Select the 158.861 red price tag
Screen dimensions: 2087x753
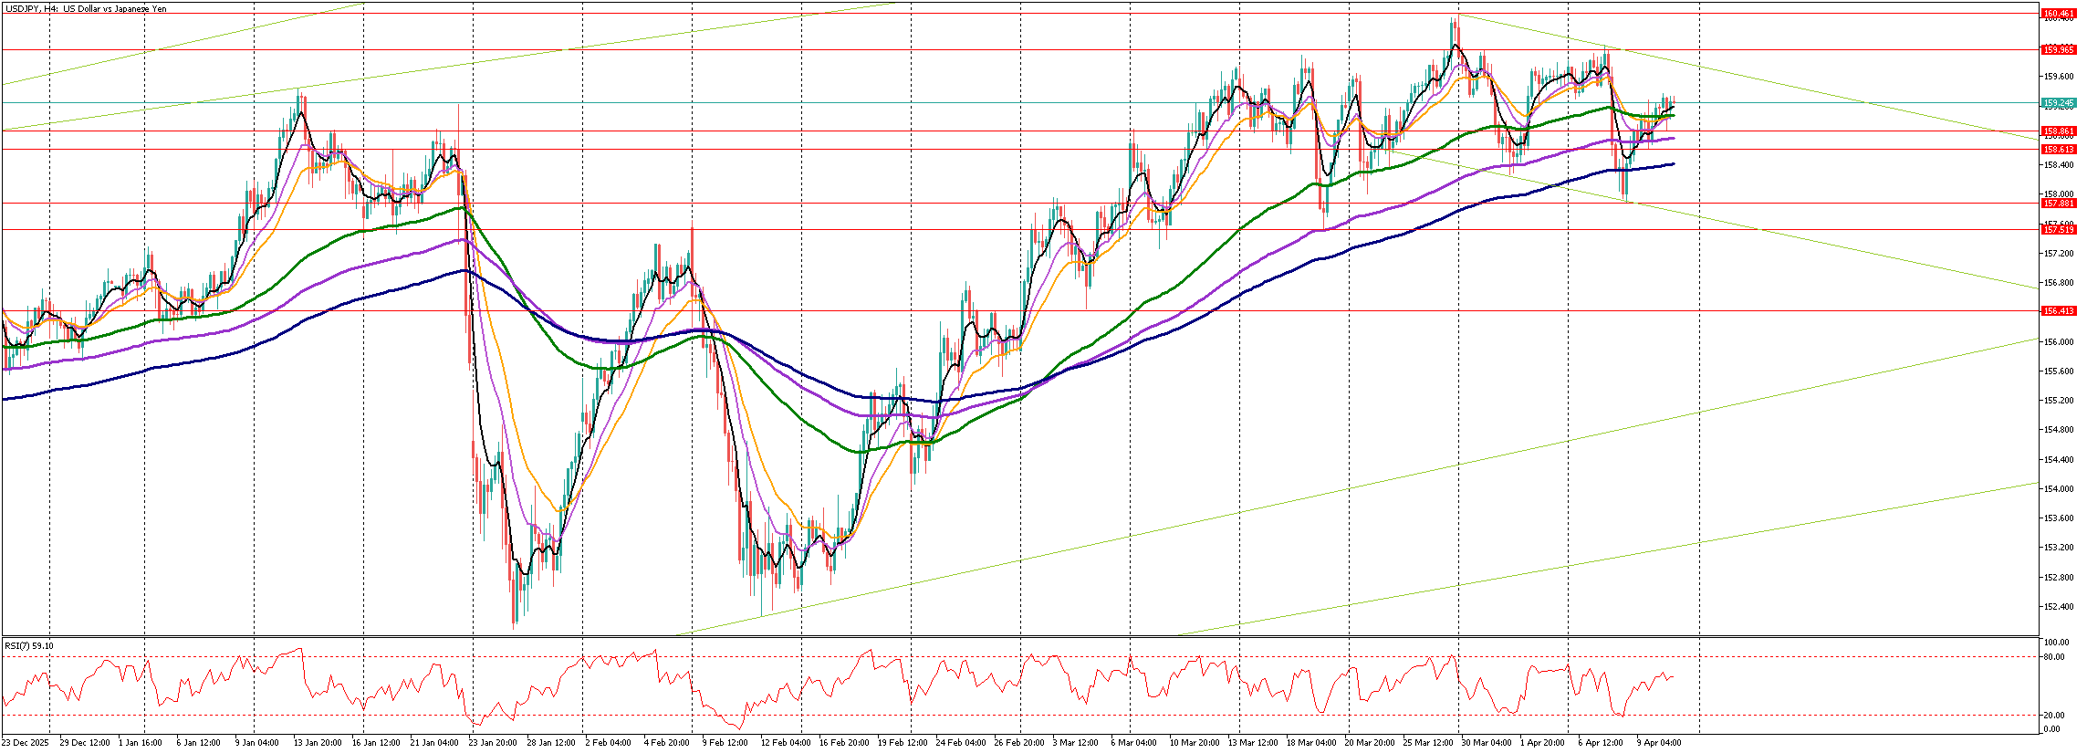2059,131
